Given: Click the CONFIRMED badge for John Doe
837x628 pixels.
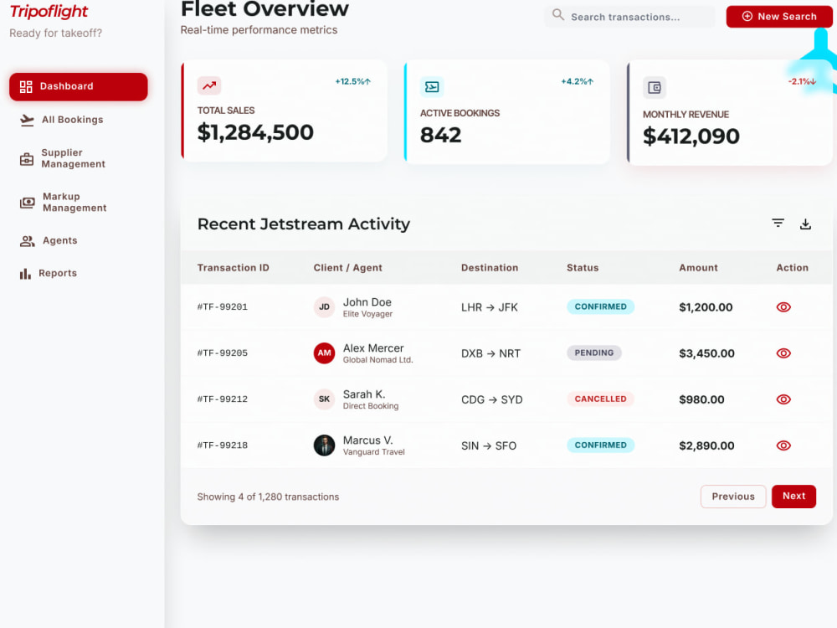Looking at the screenshot, I should tap(600, 306).
